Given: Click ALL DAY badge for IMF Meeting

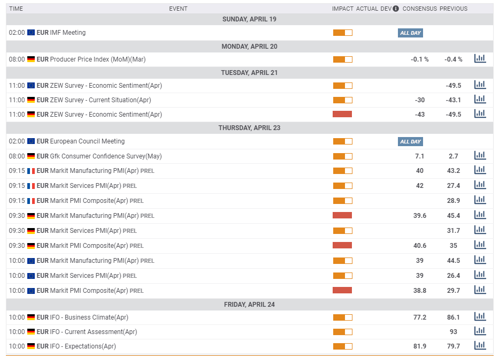Looking at the screenshot, I should point(410,33).
